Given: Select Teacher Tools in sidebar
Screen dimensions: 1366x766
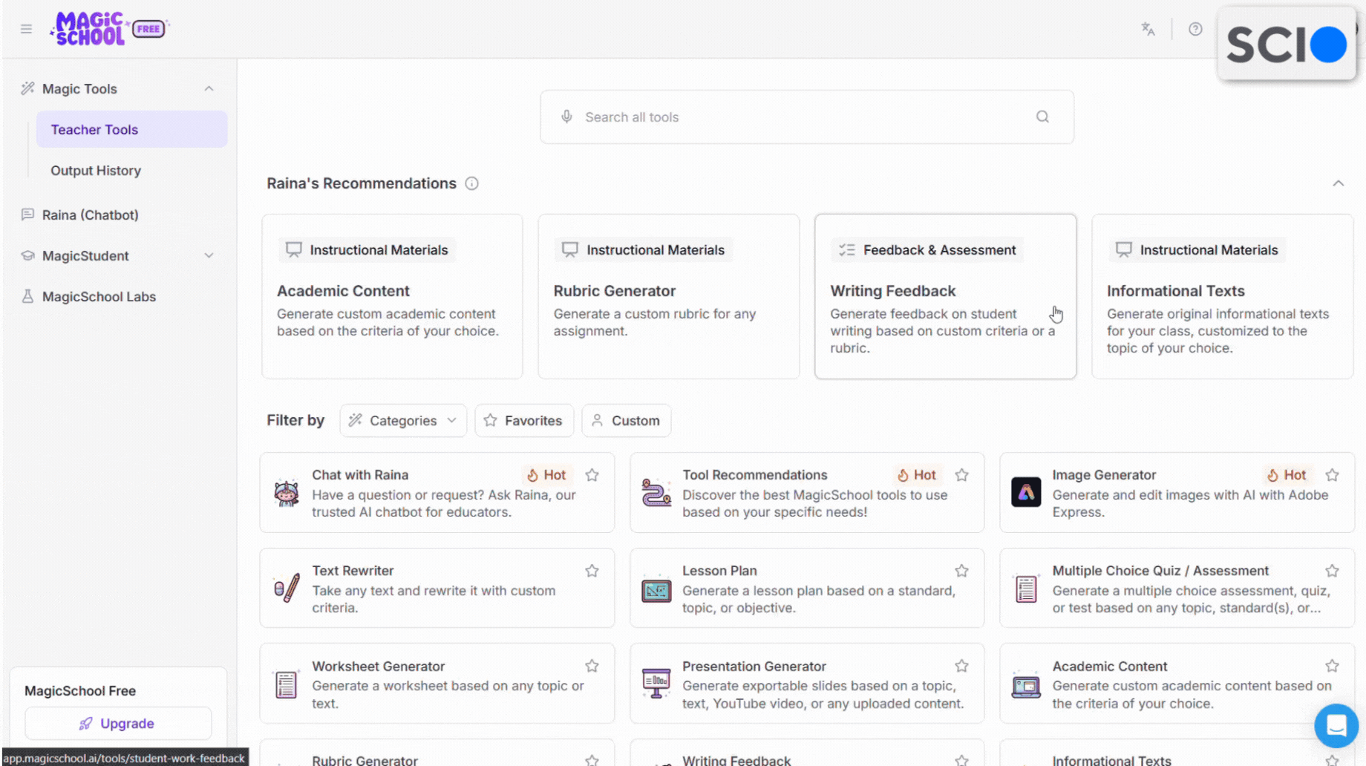Looking at the screenshot, I should [x=132, y=129].
